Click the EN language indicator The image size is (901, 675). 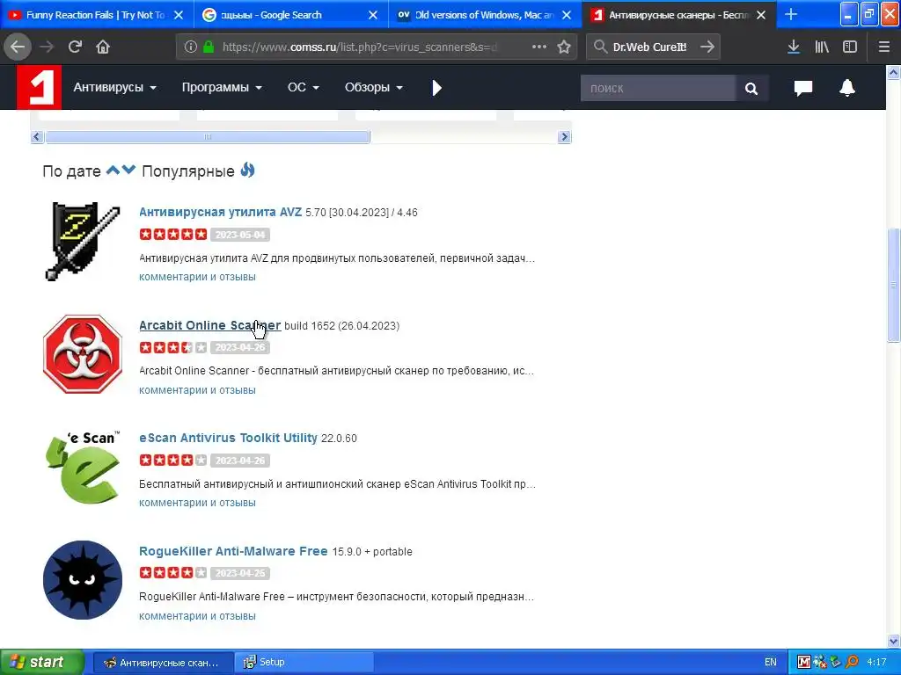pos(771,662)
